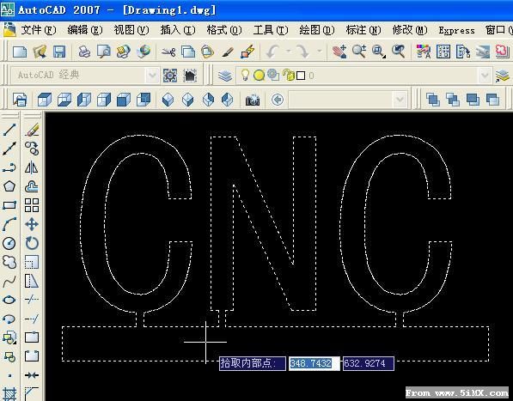Expand the AutoCAD 经典 workspace dropdown
The width and height of the screenshot is (513, 401).
point(152,76)
